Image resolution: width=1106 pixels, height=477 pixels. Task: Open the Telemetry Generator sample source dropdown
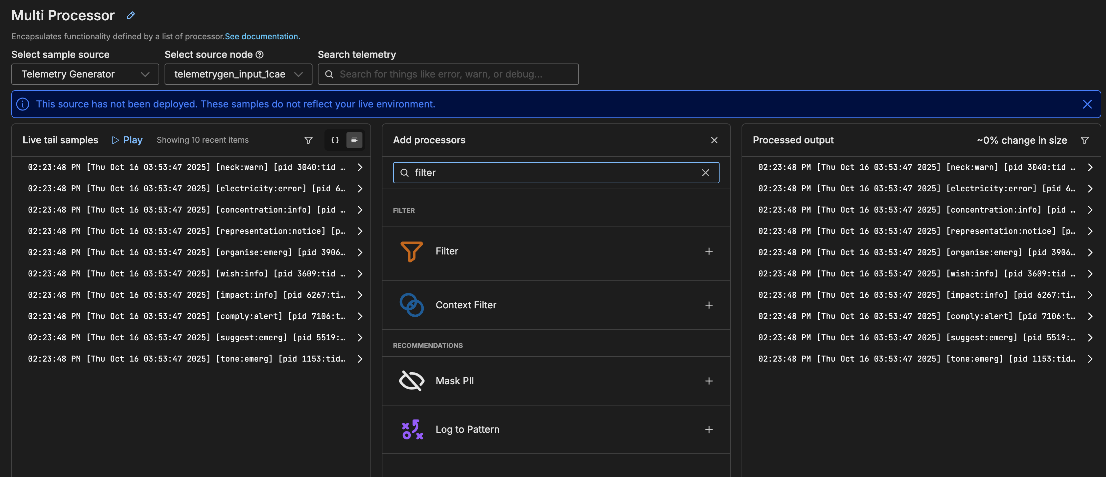tap(85, 74)
